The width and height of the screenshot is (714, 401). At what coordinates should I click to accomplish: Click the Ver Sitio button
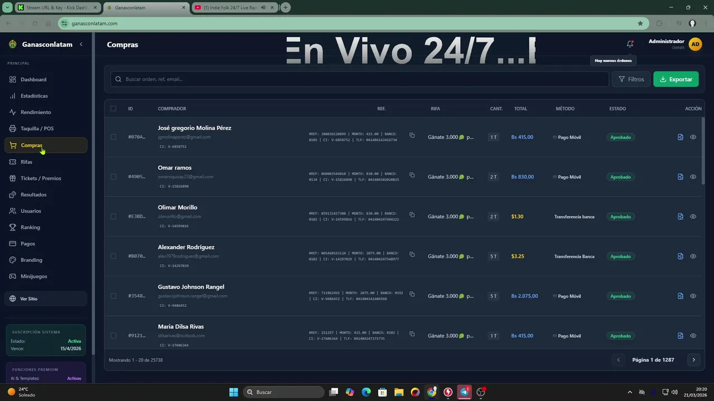point(46,299)
